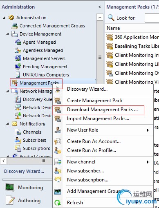Screen dimensions: 159x208
Task: Click the New subscriber menu icon
Action: click(58, 171)
